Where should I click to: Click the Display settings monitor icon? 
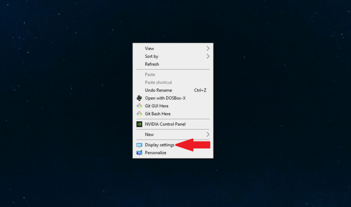139,145
